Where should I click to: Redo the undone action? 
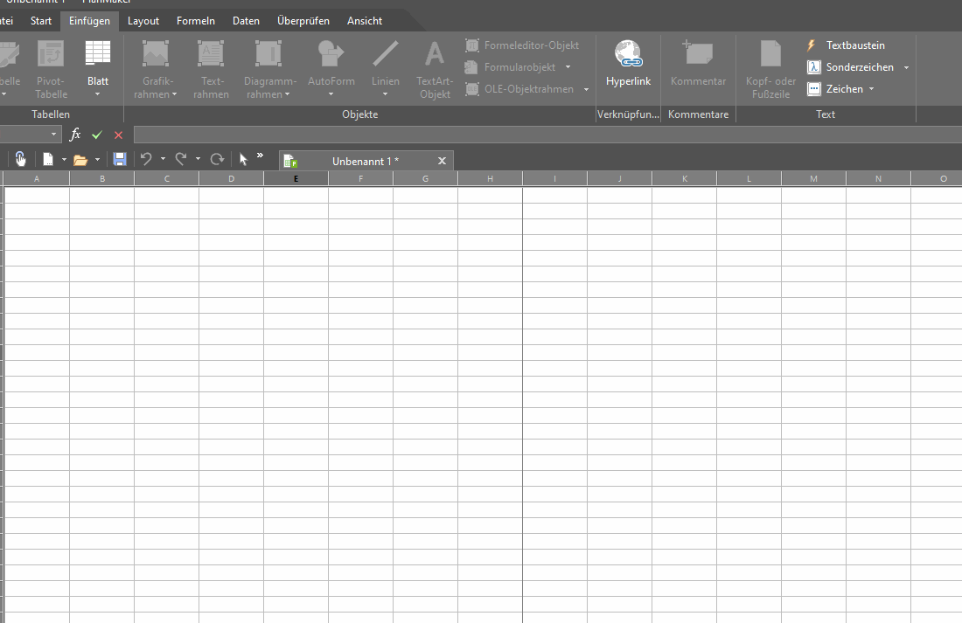181,159
